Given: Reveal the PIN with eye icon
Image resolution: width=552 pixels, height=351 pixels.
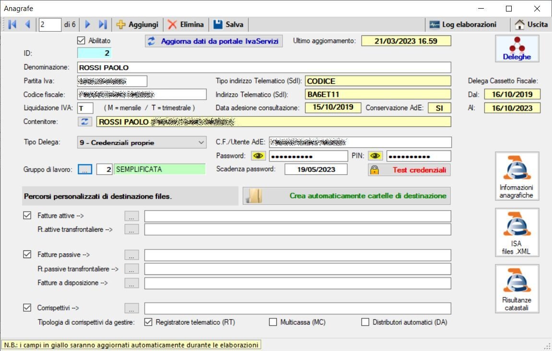Looking at the screenshot, I should click(x=376, y=156).
